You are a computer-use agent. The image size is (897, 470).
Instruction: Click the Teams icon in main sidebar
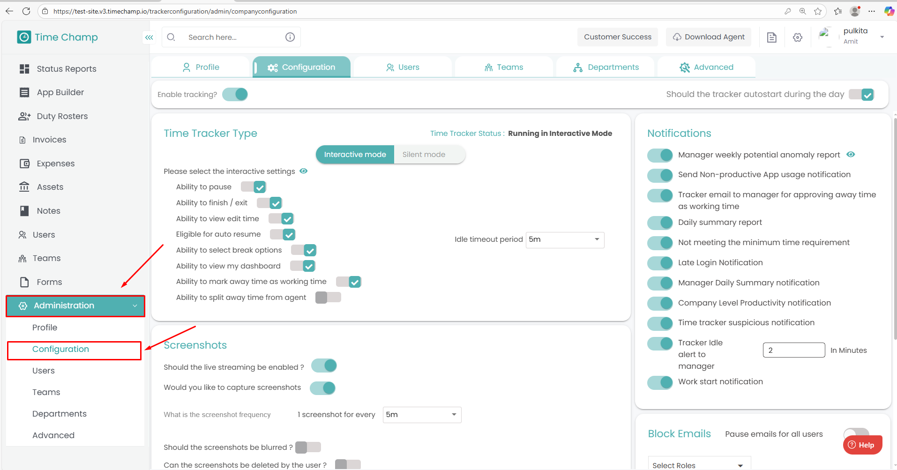coord(22,258)
